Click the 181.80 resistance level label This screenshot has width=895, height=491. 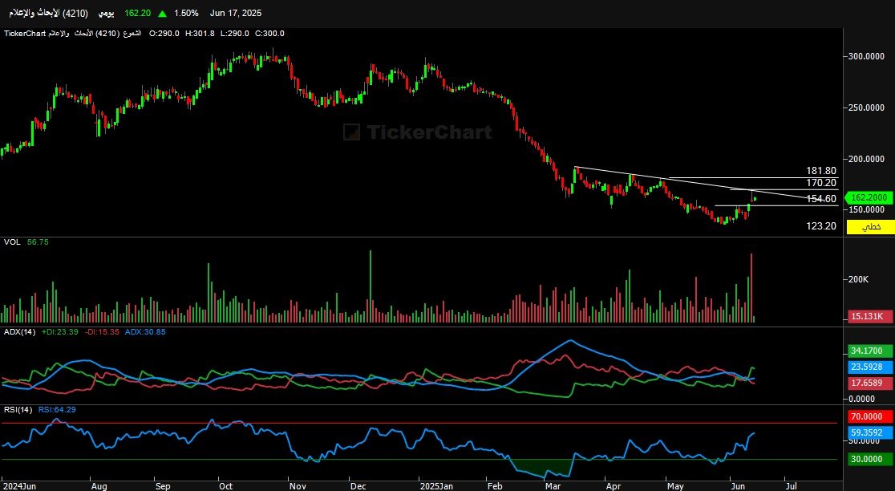tap(820, 171)
